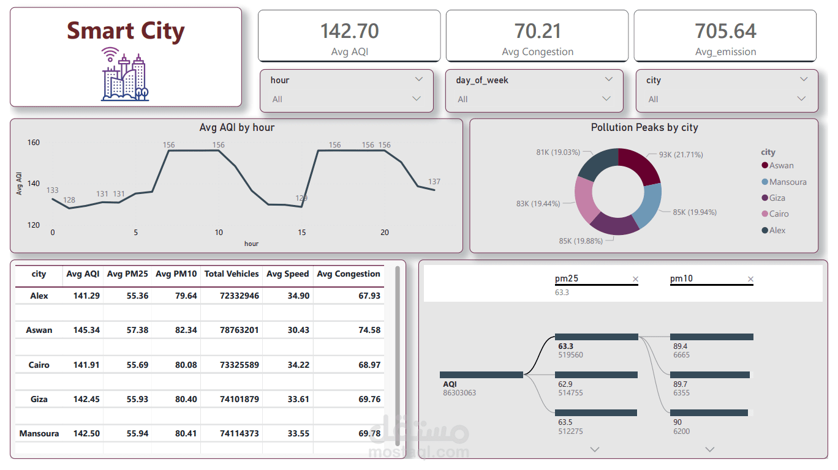The width and height of the screenshot is (838, 470).
Task: Select the 89.4 pm10 node bar
Action: (x=712, y=337)
